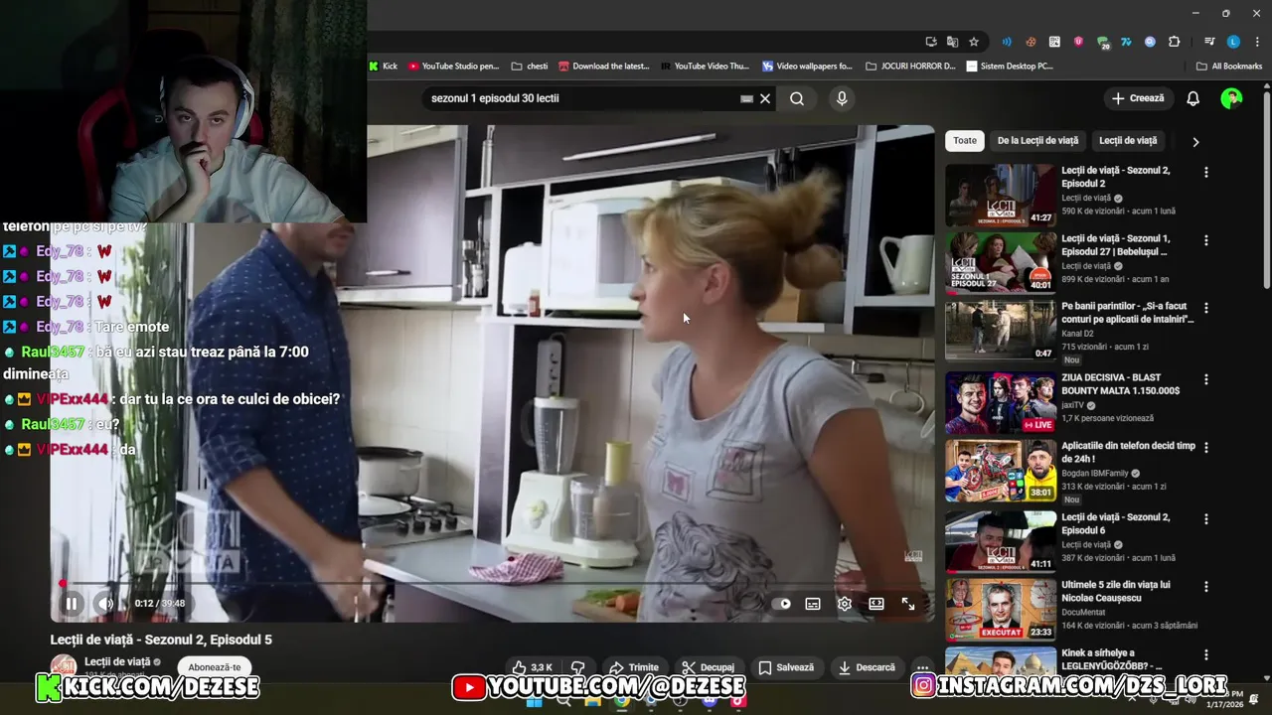Image resolution: width=1272 pixels, height=715 pixels.
Task: Download the video with the Descarcă button
Action: (867, 667)
